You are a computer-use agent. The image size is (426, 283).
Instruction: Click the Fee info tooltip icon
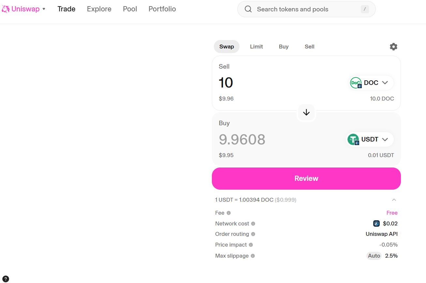228,213
